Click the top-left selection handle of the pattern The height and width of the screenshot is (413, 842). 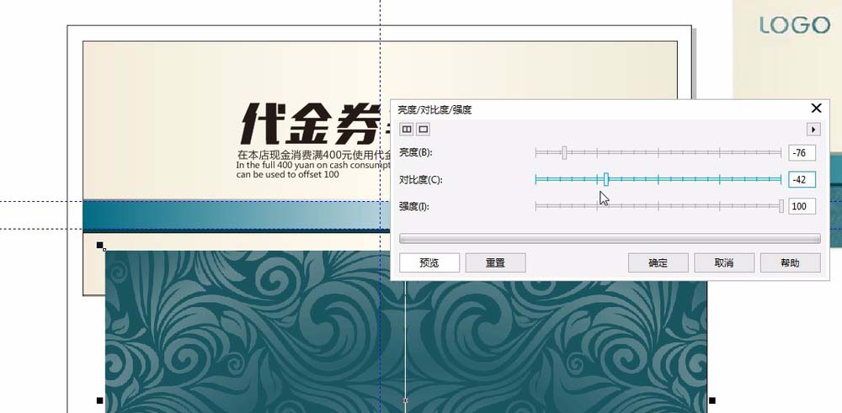coord(100,245)
